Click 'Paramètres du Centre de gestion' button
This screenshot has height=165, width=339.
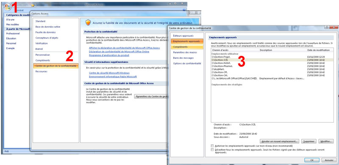pyautogui.click(x=151, y=96)
